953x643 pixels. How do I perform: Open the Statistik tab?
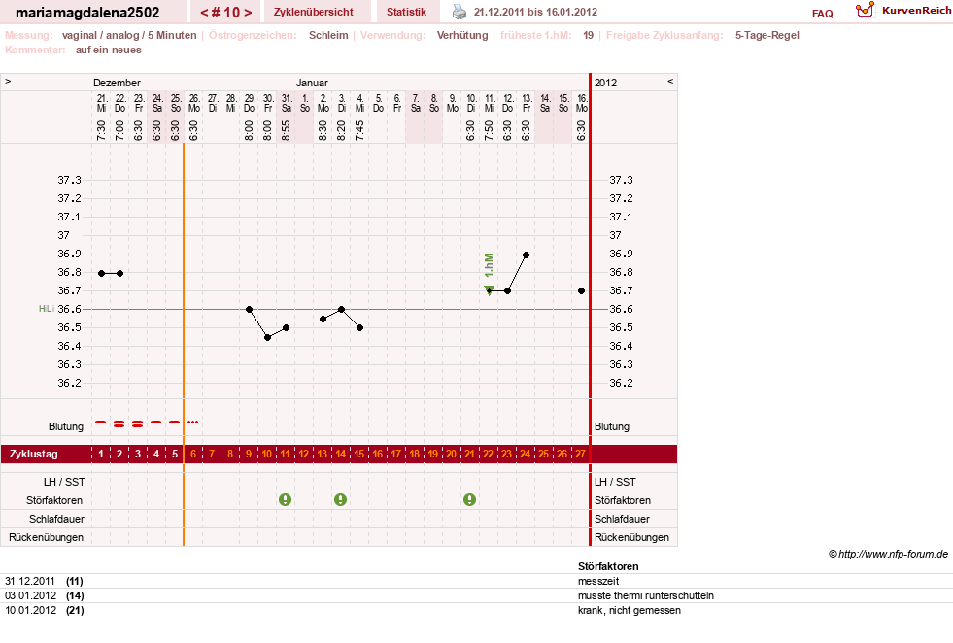pos(407,12)
